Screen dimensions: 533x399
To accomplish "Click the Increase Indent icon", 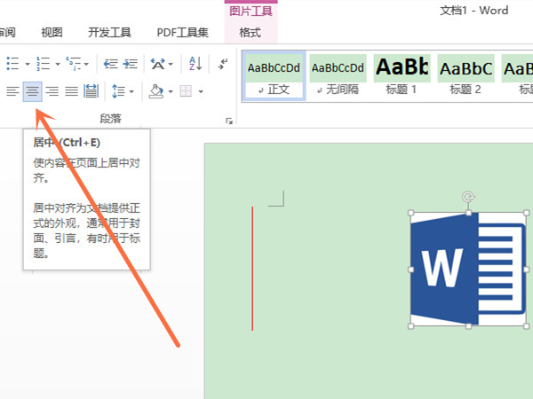I will point(131,64).
